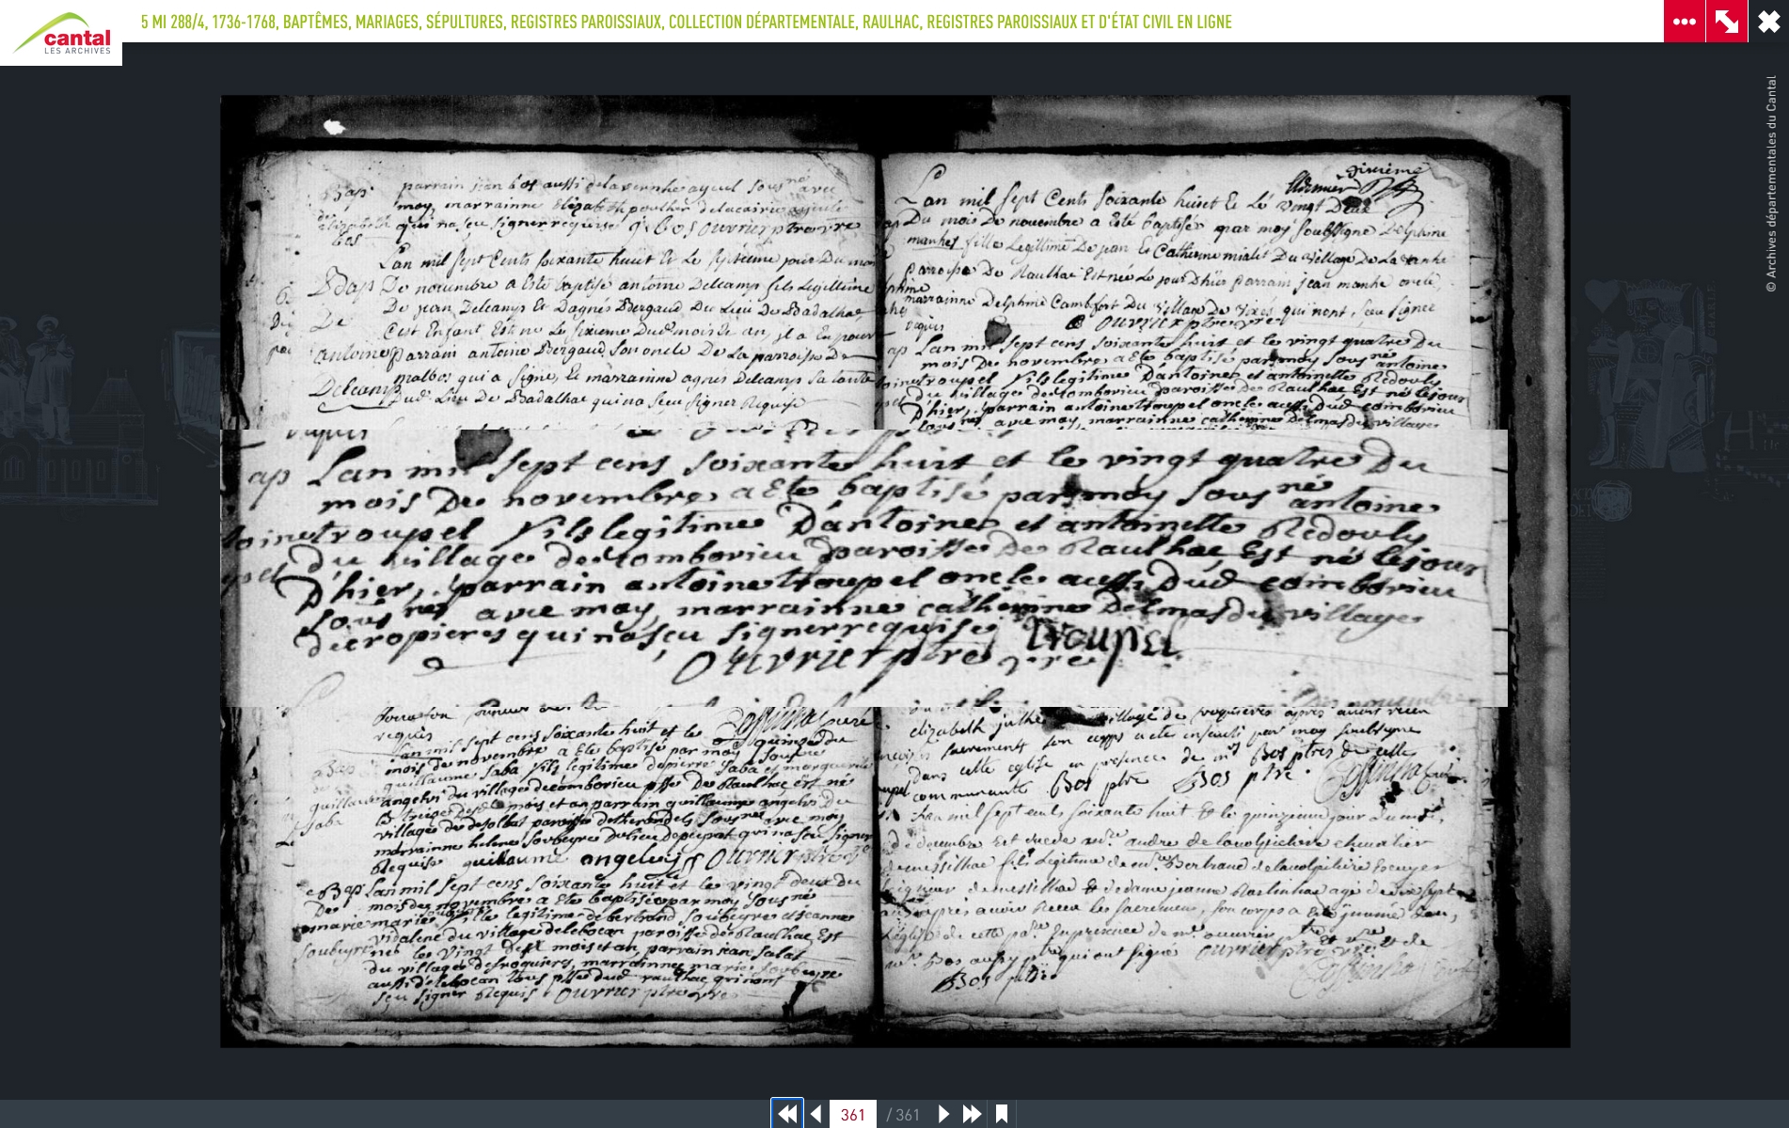Go to the previous page
The height and width of the screenshot is (1128, 1789).
pos(815,1114)
